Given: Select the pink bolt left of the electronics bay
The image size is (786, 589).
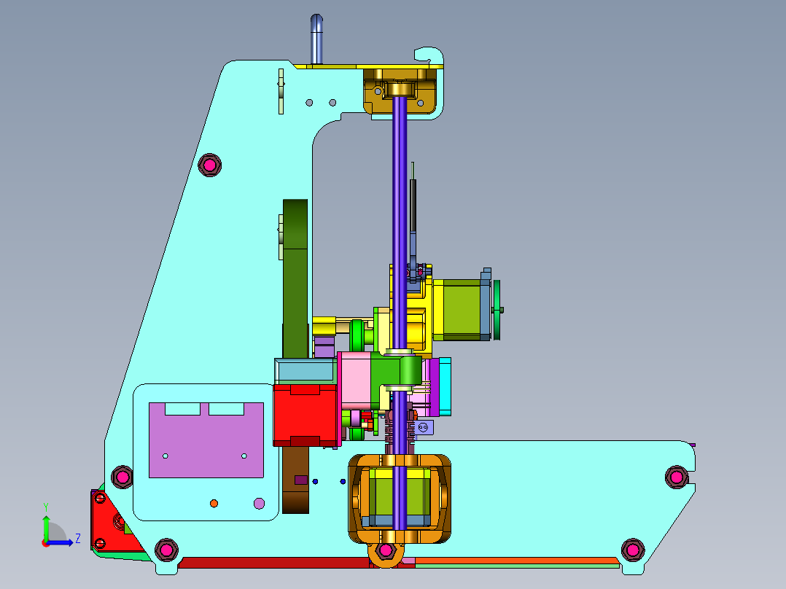Looking at the screenshot, I should click(x=122, y=477).
